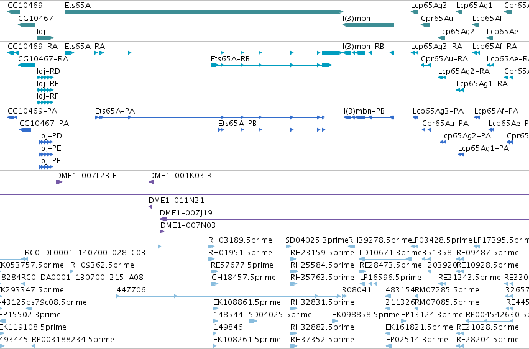Select the Ets65A-PA protein track
Screen dimensions: 529x349
[210, 117]
